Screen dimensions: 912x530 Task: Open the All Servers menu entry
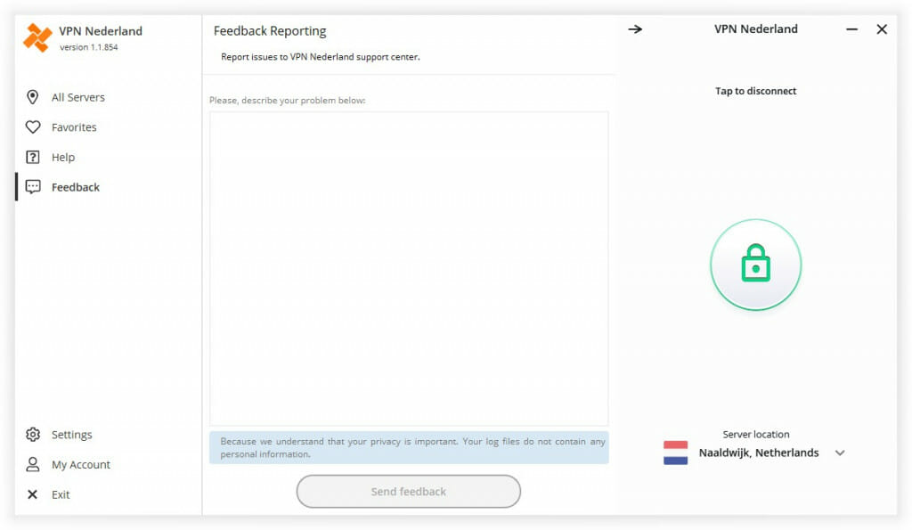(x=79, y=97)
